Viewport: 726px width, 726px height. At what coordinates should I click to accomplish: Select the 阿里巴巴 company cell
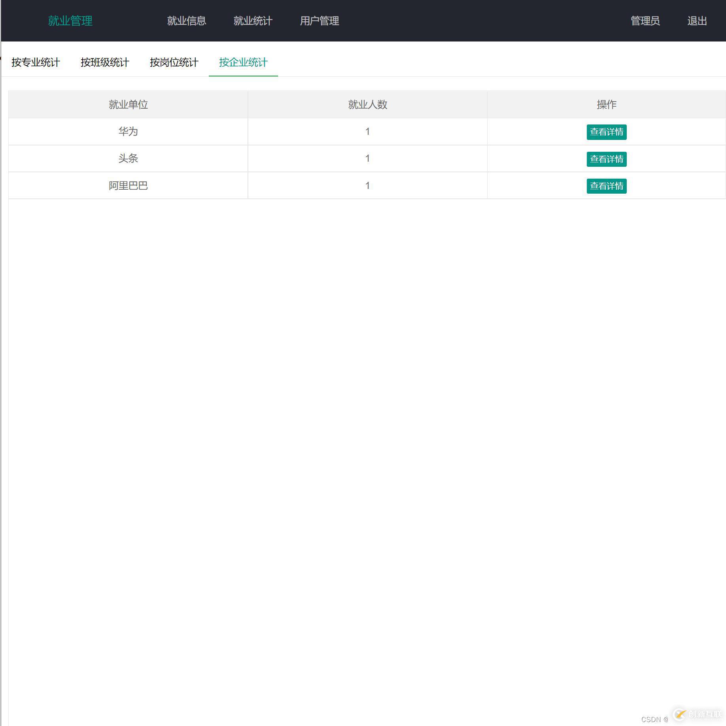128,185
